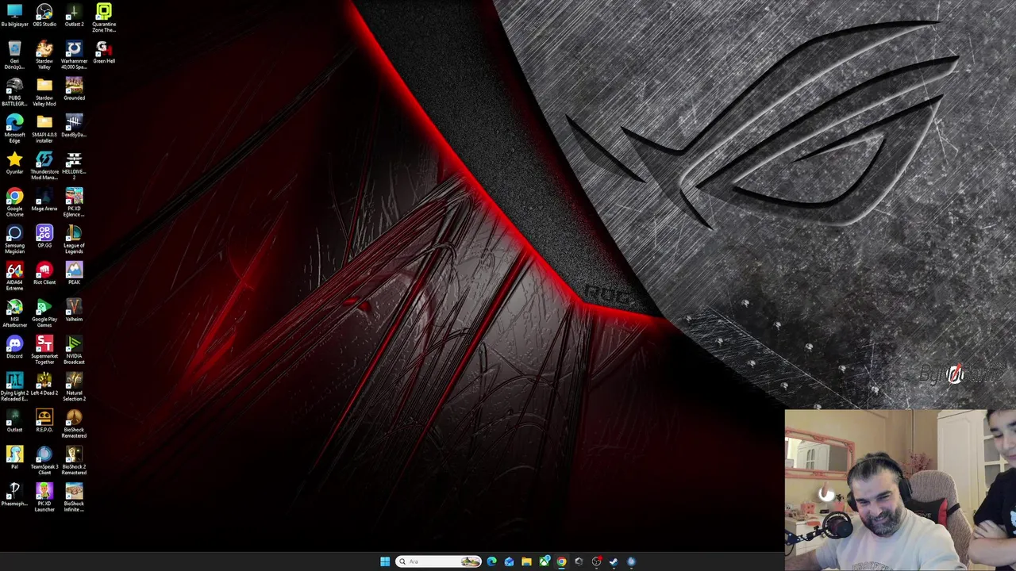The height and width of the screenshot is (571, 1016).
Task: Select the Valheim shortcut
Action: click(74, 310)
